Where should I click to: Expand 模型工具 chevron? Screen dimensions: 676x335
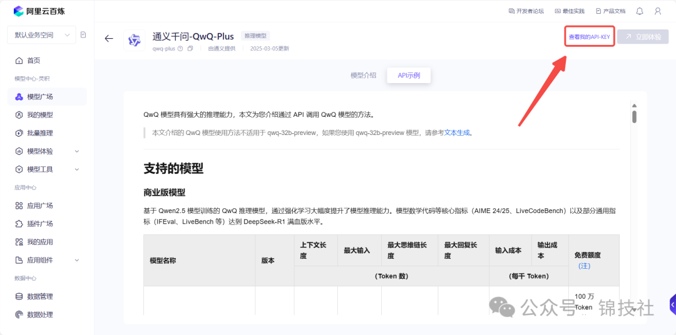(77, 169)
